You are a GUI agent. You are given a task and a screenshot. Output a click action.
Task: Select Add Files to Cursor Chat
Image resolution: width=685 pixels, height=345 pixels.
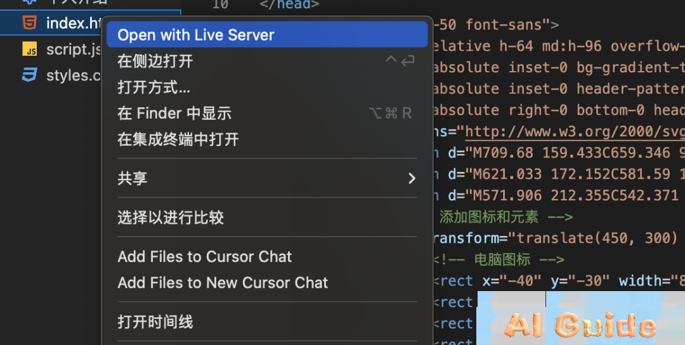tap(267, 256)
